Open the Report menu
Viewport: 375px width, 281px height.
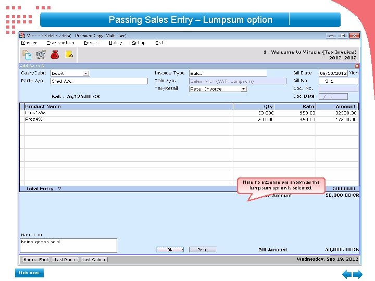pos(91,43)
